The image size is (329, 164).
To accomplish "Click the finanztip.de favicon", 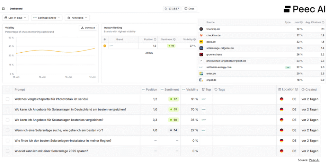I will point(201,29).
